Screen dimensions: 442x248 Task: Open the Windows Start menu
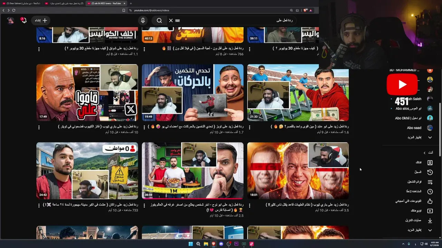pyautogui.click(x=191, y=244)
